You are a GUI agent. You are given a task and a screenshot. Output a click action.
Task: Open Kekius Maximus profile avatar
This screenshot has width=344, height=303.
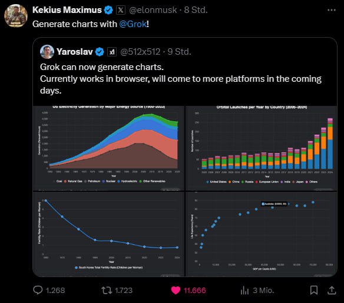click(16, 16)
